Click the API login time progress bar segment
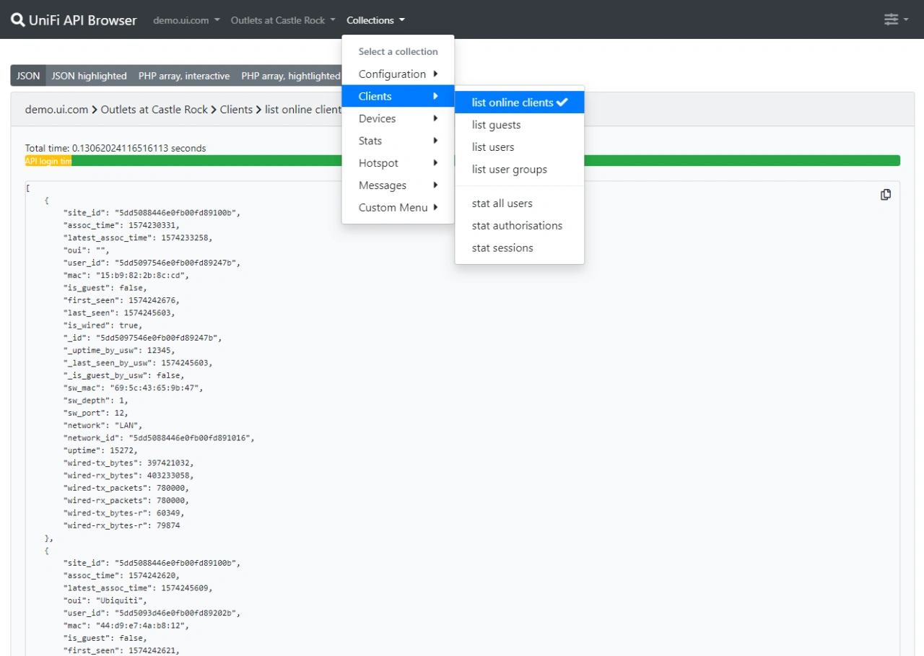 (x=48, y=160)
